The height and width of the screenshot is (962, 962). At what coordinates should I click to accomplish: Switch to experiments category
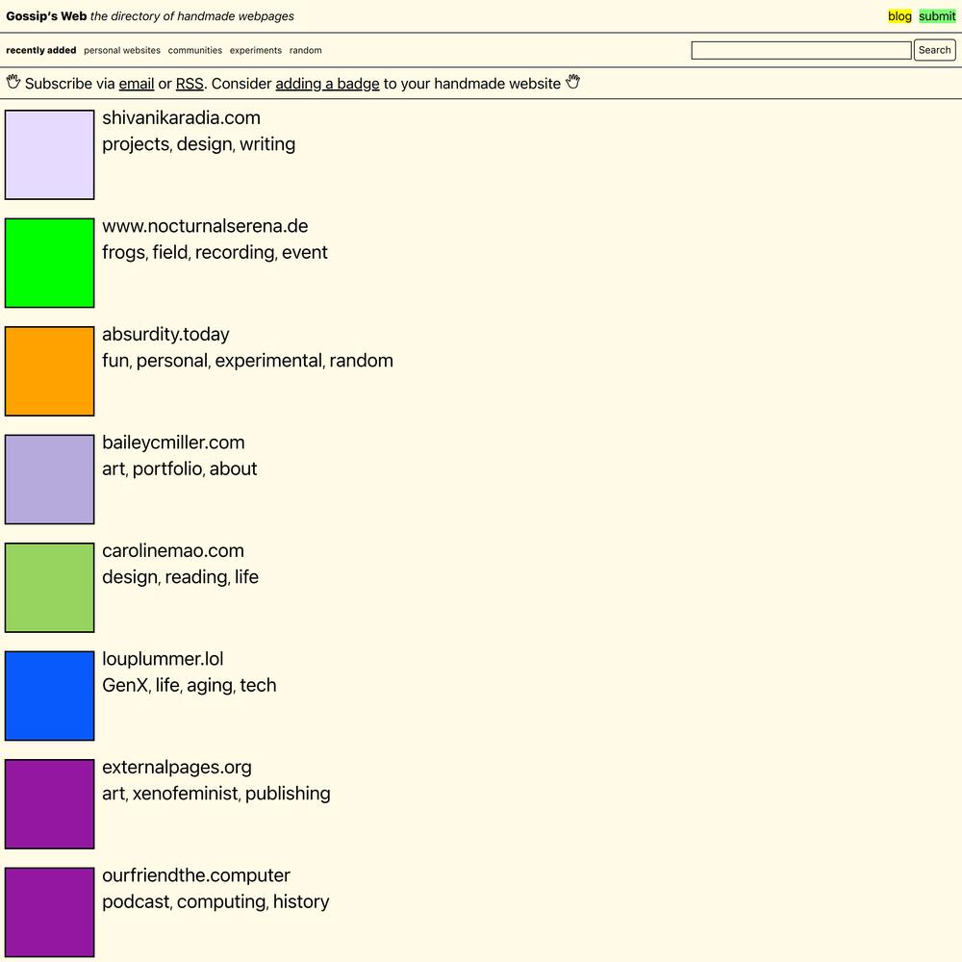click(x=256, y=50)
